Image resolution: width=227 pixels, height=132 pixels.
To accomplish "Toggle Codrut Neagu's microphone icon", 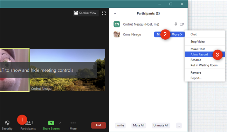I will pos(176,24).
